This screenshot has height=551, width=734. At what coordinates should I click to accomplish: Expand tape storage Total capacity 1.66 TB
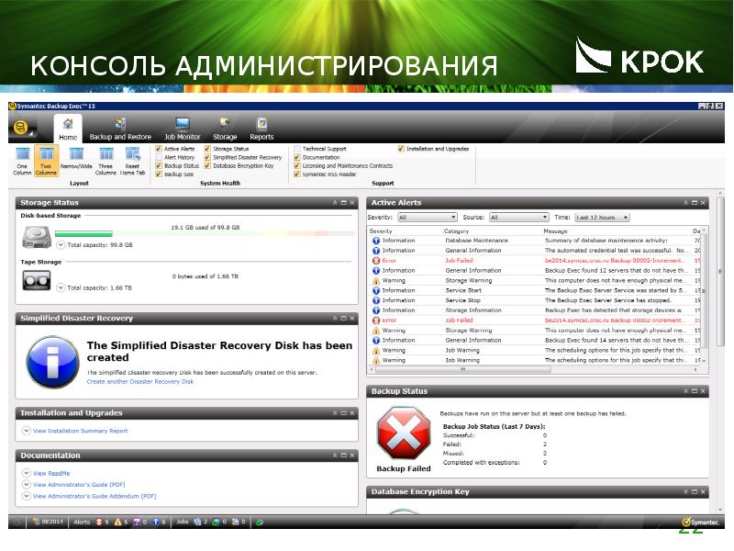61,287
